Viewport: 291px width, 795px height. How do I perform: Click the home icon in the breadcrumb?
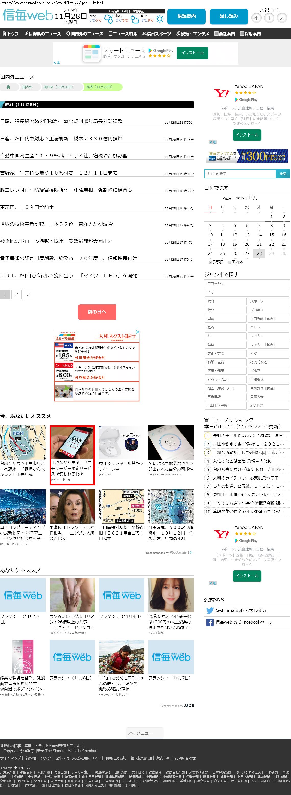(9, 87)
